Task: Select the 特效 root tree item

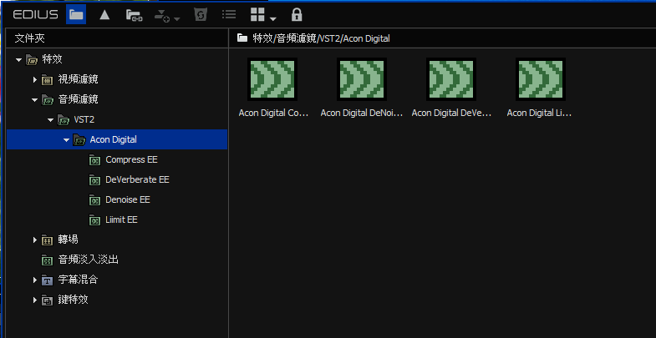Action: point(53,59)
